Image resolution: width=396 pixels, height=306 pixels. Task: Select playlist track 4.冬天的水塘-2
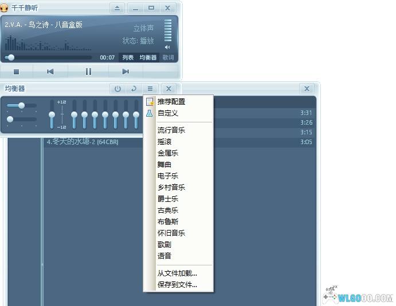83,142
